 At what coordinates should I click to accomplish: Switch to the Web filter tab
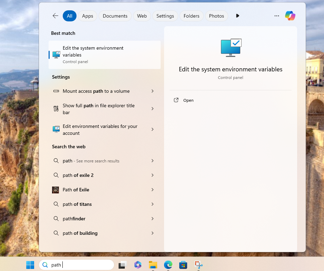(142, 16)
